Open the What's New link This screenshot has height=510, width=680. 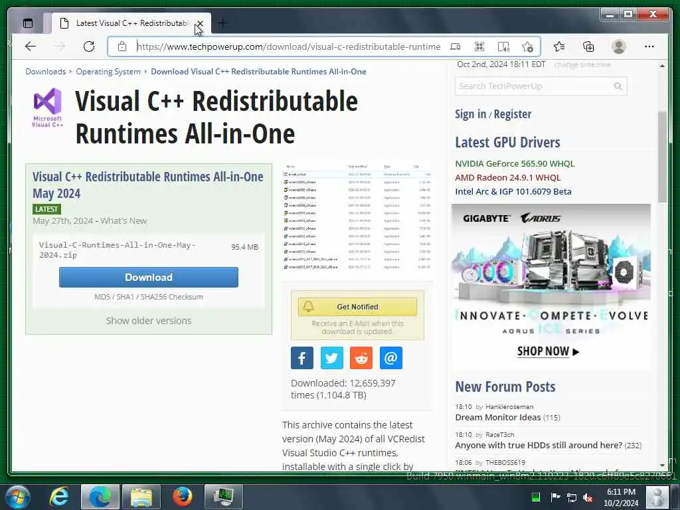click(124, 220)
